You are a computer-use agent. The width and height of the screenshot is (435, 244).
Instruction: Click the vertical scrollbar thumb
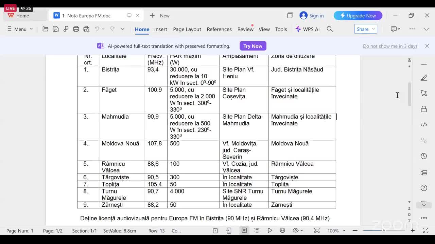tap(409, 94)
